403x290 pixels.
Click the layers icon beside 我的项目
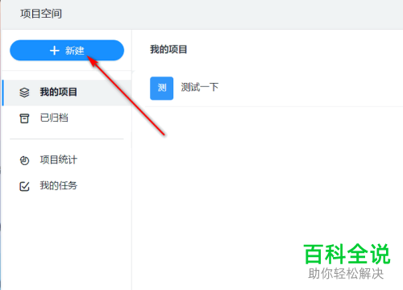coord(24,93)
